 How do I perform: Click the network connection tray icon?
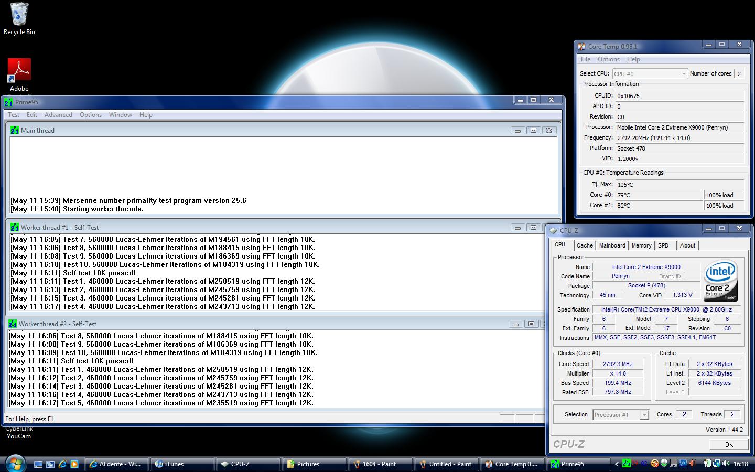717,464
